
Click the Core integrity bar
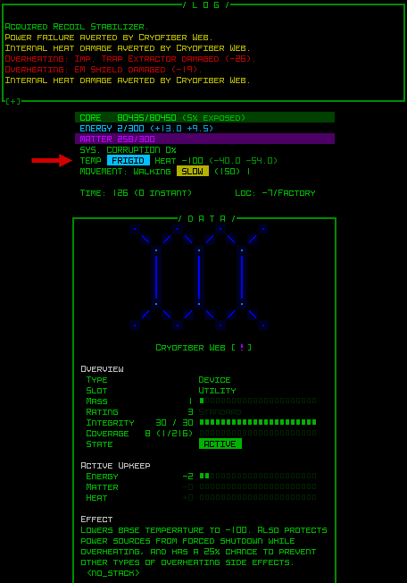pos(204,117)
